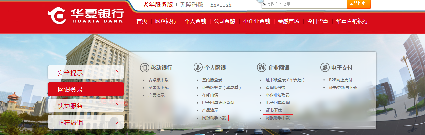Click the 移动银行 phone icon
Image resolution: width=425 pixels, height=135 pixels.
pyautogui.click(x=144, y=67)
